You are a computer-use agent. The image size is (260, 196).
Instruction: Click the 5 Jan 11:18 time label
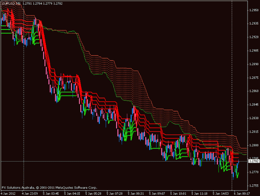coord(200,194)
